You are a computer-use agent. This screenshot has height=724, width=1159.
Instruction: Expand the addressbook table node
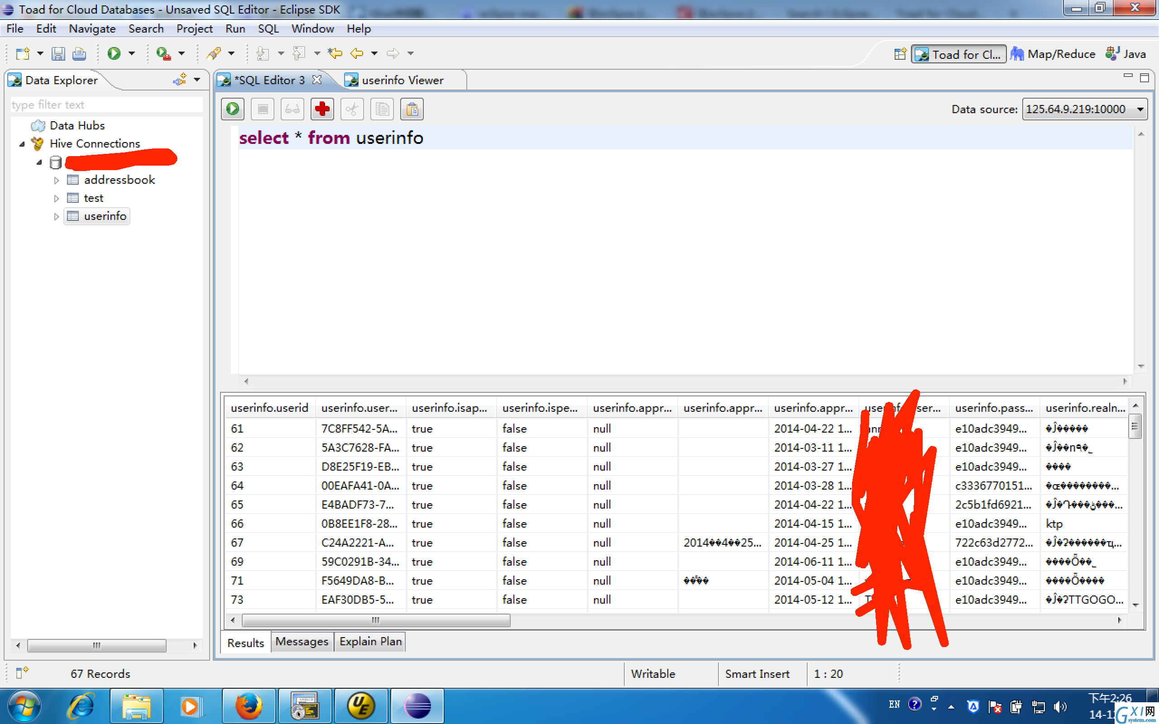[x=57, y=180]
